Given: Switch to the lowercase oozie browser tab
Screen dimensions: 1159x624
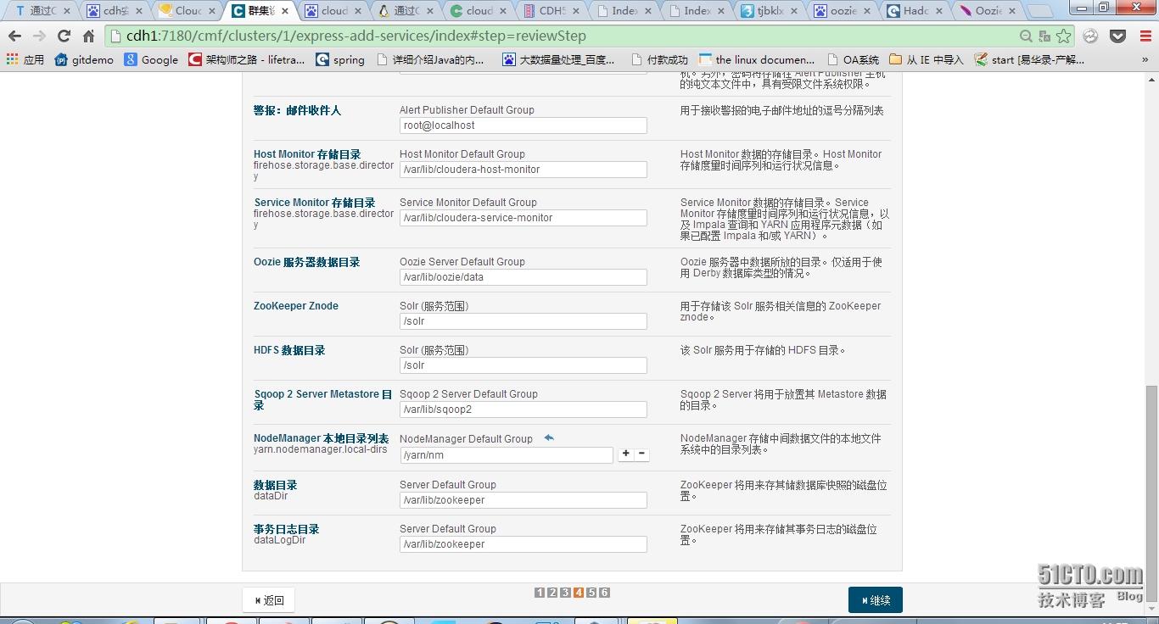Looking at the screenshot, I should [x=842, y=11].
